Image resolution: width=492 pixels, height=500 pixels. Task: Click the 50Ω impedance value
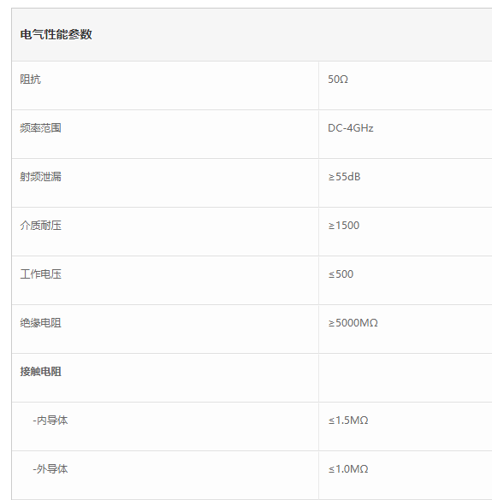pos(338,79)
